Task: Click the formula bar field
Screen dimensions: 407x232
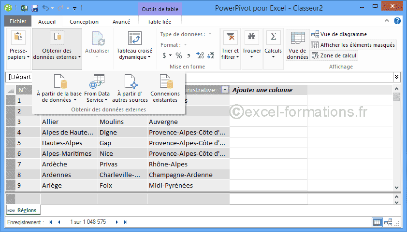Action: 199,77
